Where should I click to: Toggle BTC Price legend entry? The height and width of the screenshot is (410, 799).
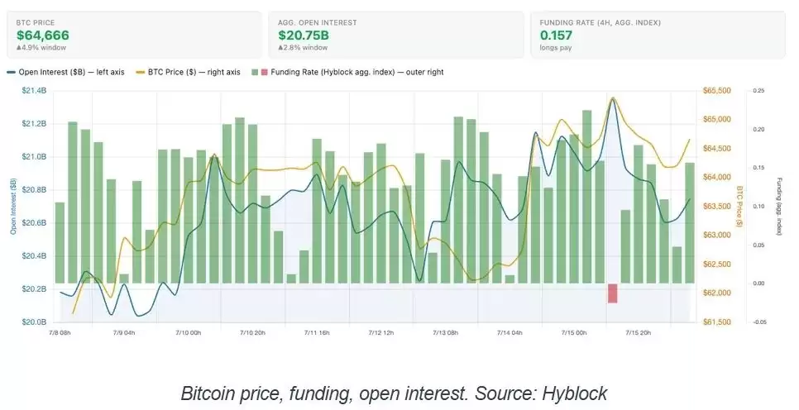tap(188, 72)
